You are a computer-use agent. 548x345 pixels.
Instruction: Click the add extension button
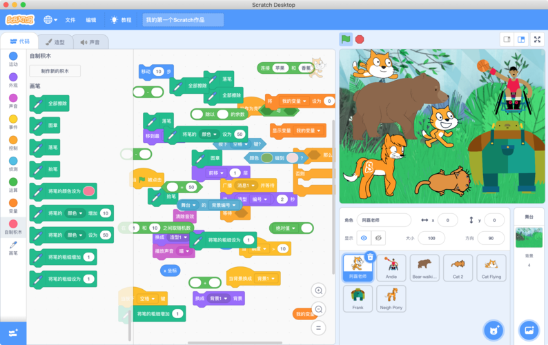(x=13, y=333)
